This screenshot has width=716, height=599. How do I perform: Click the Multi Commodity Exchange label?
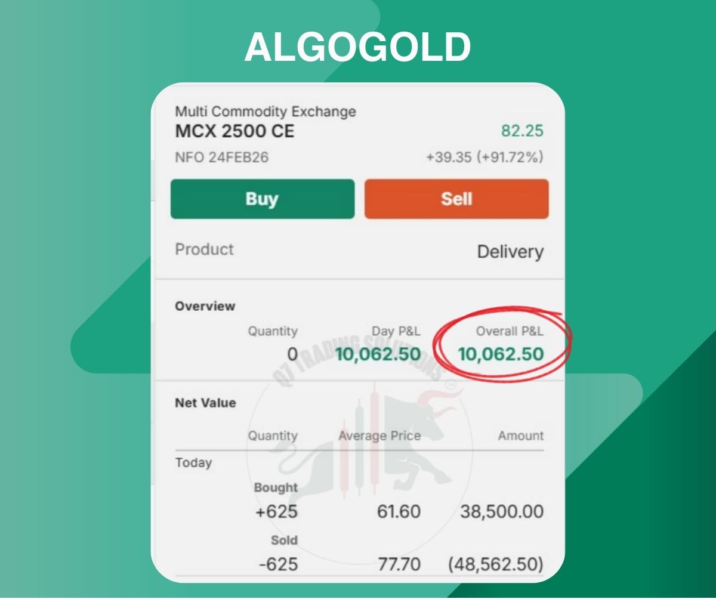coord(265,112)
